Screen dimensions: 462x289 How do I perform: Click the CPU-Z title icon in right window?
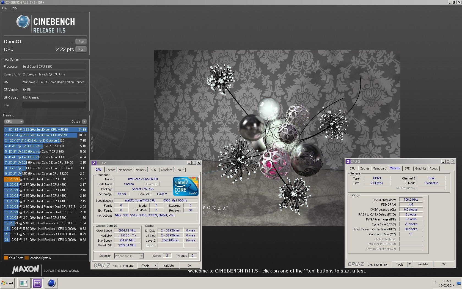(x=348, y=162)
